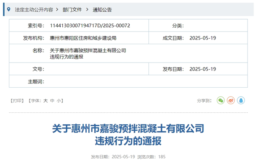Click publisher 惠州市惠阳区住房和城乡建设局
The width and height of the screenshot is (256, 160).
tap(83, 38)
